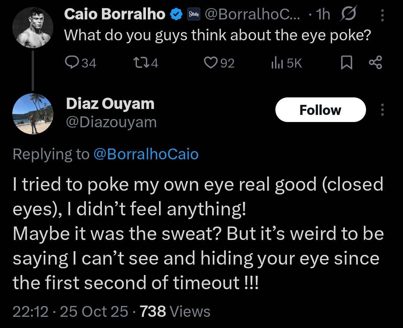Open the 22:12 · 25 Oct 25 timestamp
This screenshot has width=403, height=328.
(70, 311)
